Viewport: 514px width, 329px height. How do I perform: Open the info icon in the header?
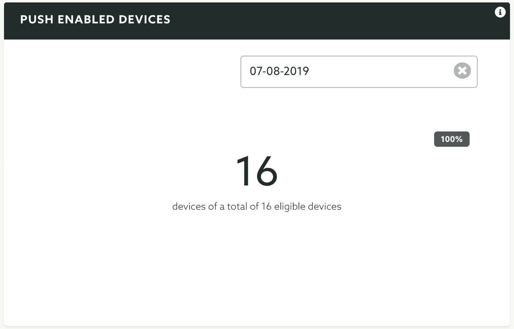click(500, 12)
